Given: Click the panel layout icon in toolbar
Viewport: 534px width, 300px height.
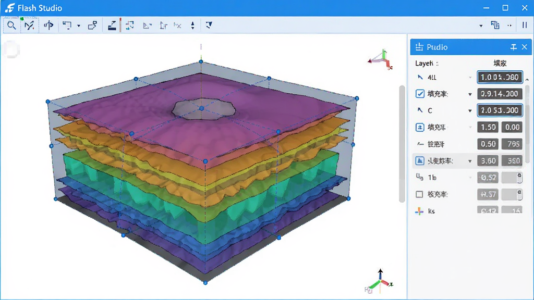Looking at the screenshot, I should coord(495,25).
